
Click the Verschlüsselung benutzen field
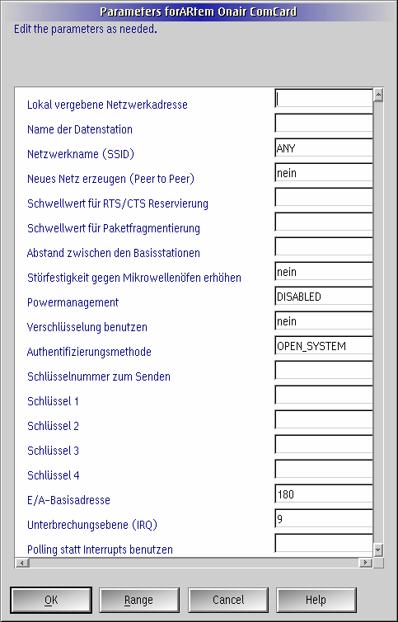click(x=324, y=321)
